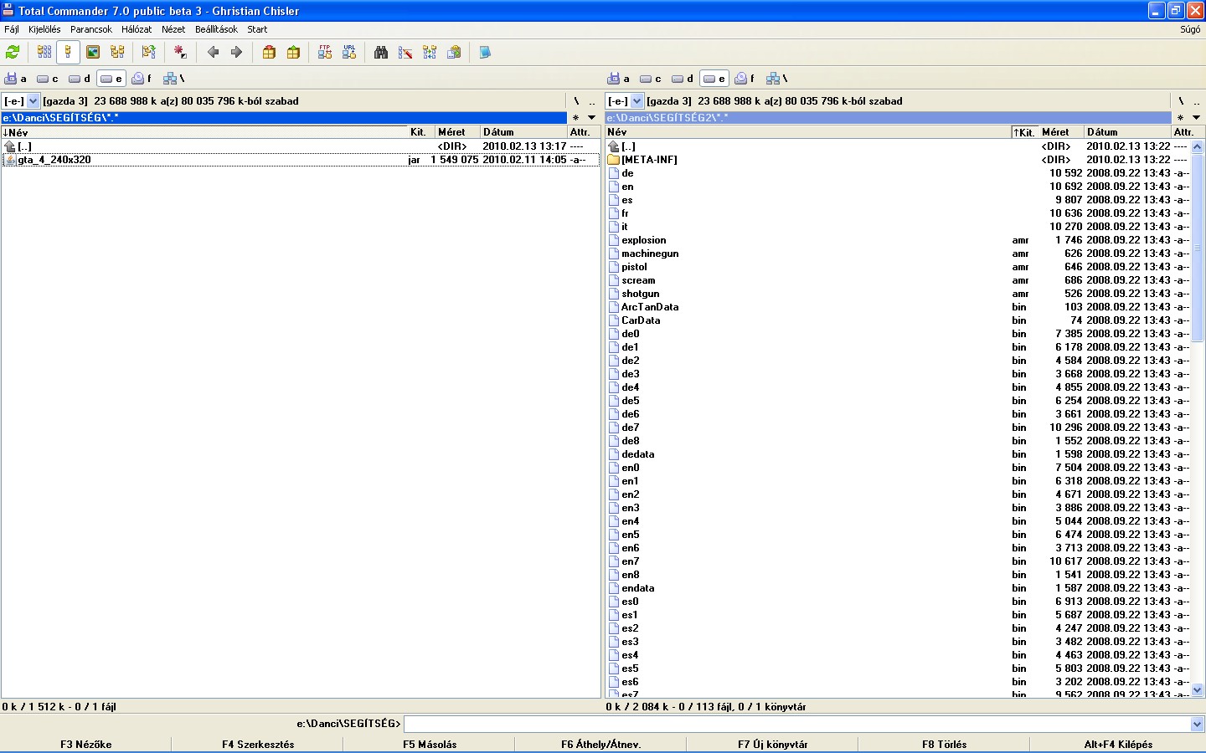
Task: Click the URL new connection icon
Action: [349, 52]
